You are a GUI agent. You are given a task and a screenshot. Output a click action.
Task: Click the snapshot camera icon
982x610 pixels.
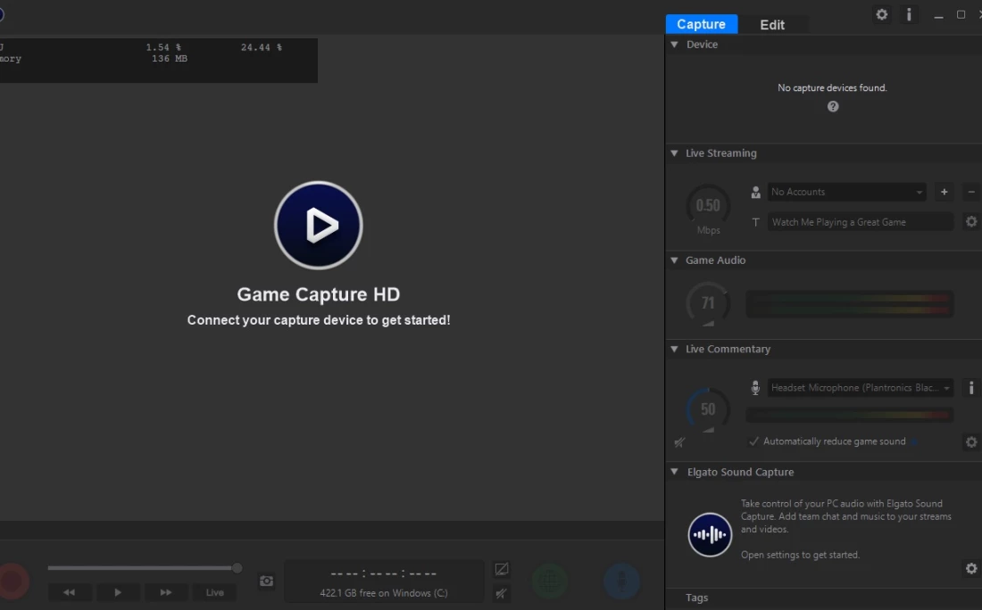266,581
